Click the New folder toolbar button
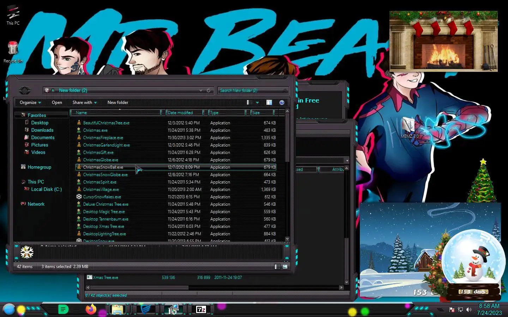Image resolution: width=508 pixels, height=317 pixels. [118, 102]
